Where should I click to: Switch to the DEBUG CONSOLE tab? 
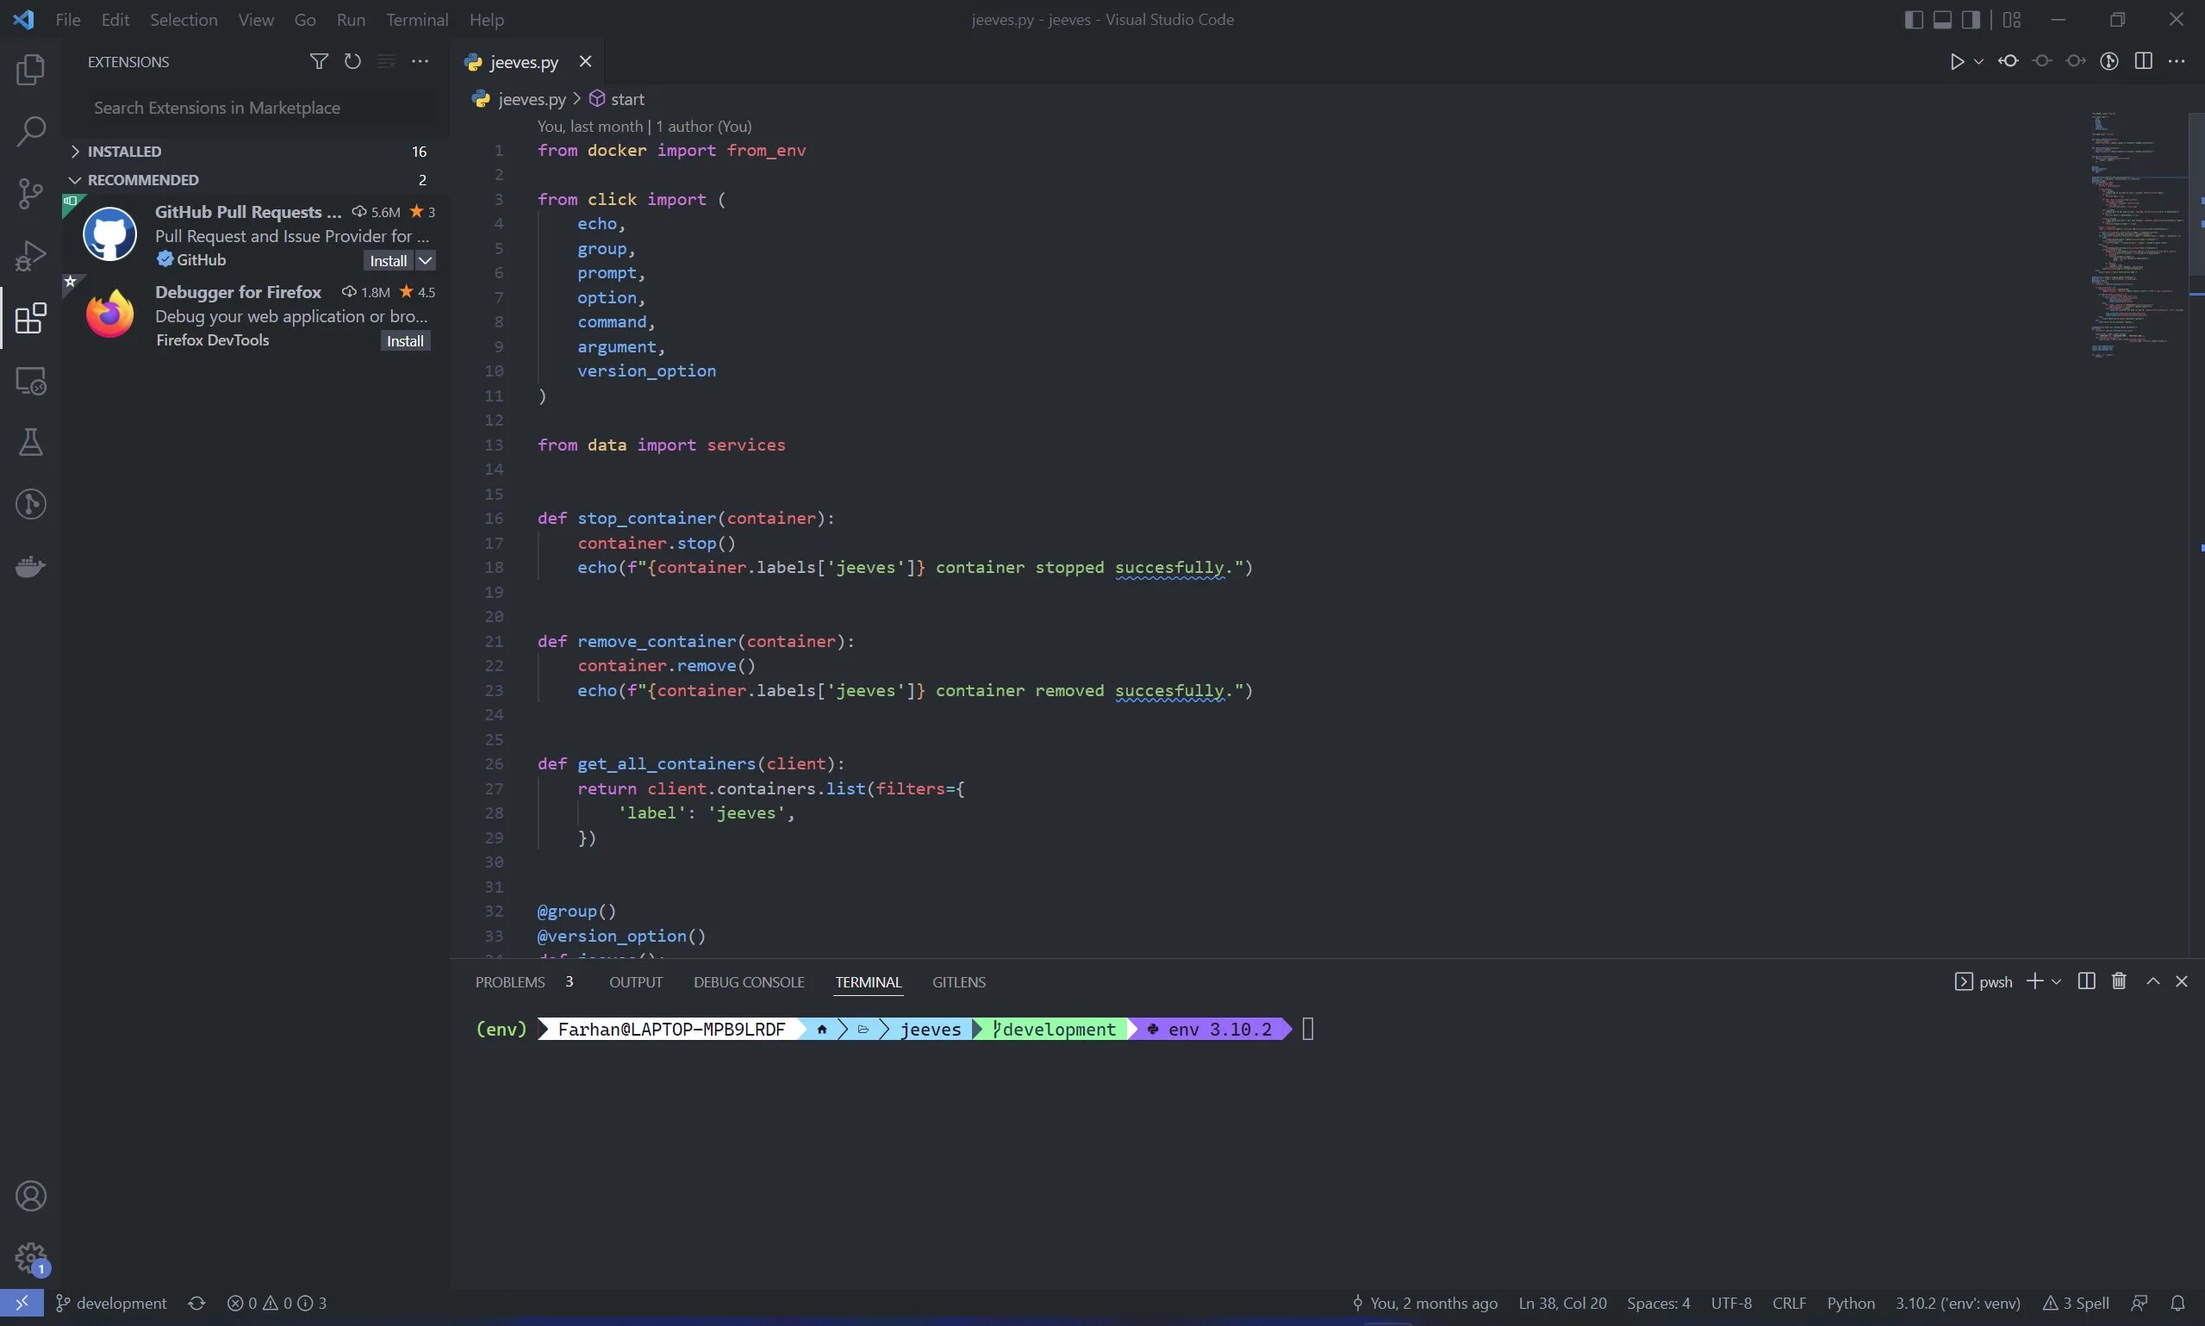(748, 982)
